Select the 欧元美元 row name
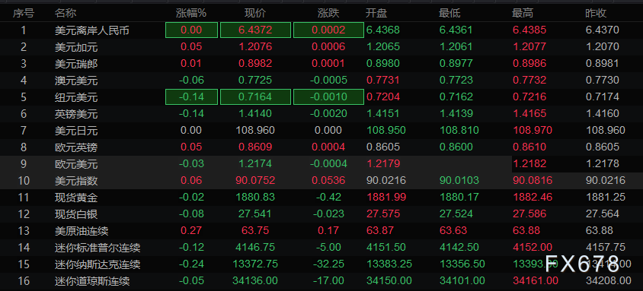This screenshot has width=643, height=291. click(x=76, y=164)
